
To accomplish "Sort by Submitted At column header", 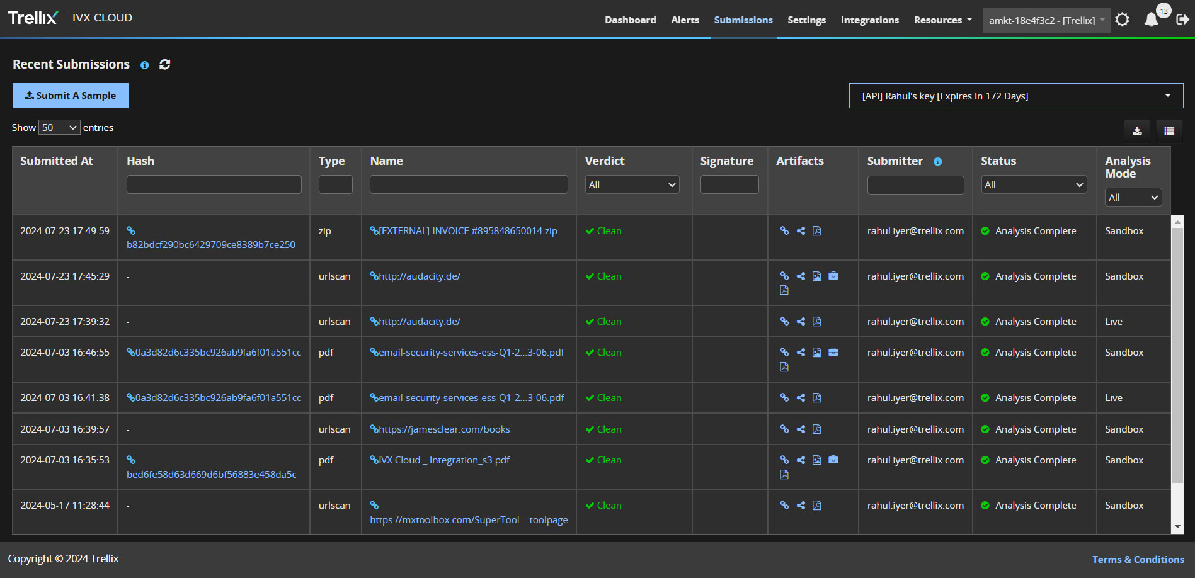I will point(57,161).
